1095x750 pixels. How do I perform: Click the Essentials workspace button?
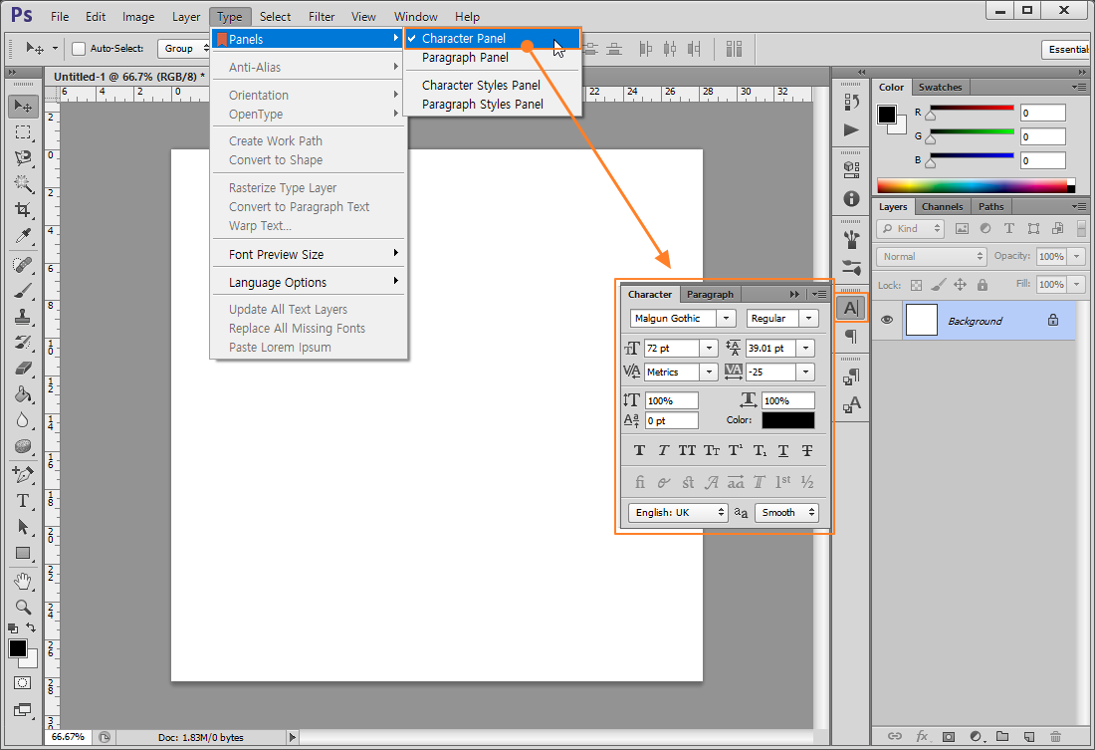pos(1068,50)
